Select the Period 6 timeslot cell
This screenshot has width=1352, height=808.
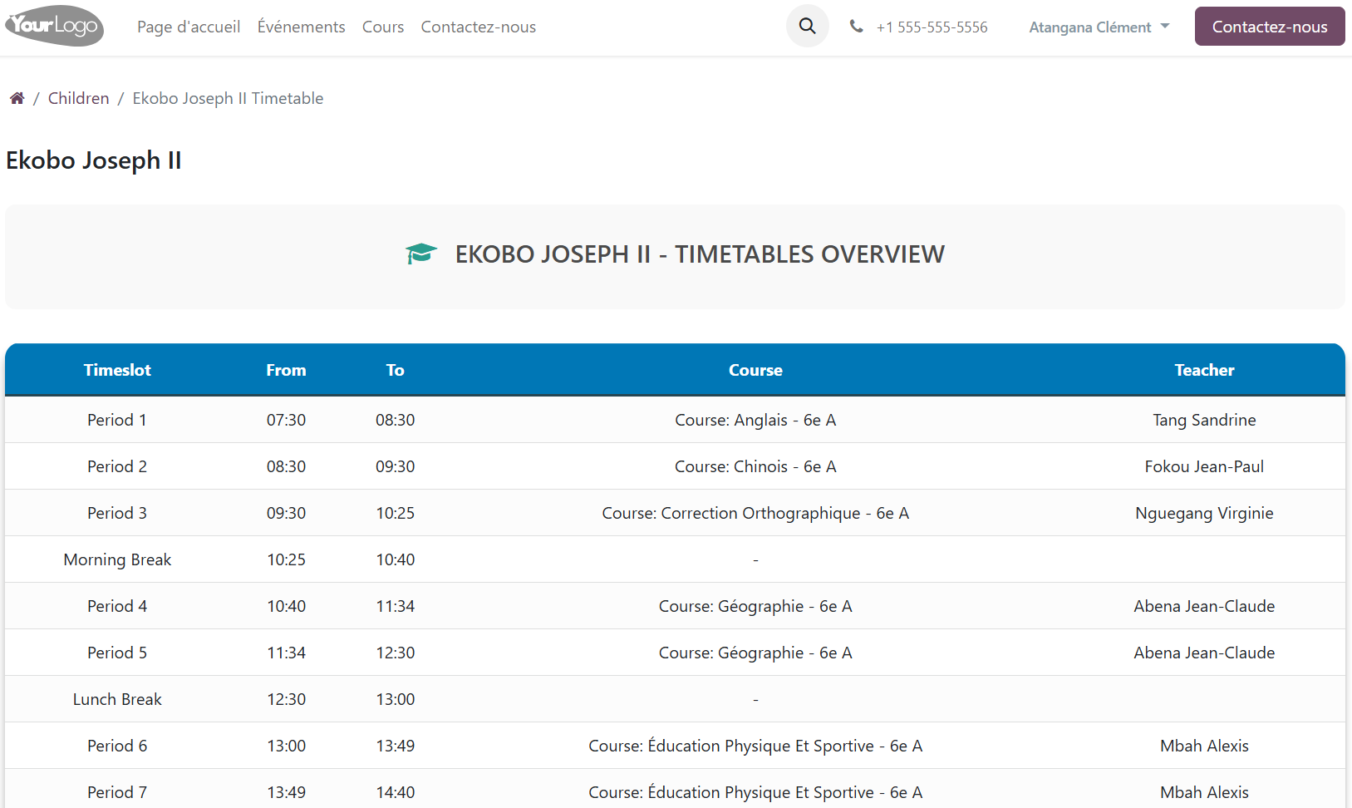(117, 746)
